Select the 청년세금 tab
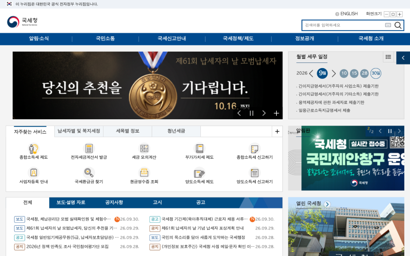 pyautogui.click(x=176, y=131)
